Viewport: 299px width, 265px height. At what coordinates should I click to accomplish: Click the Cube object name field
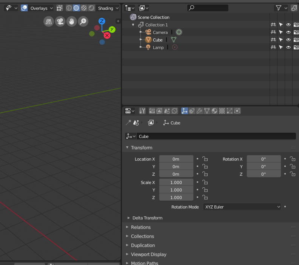216,136
